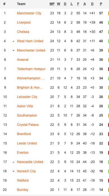The width and height of the screenshot is (109, 196).
Task: Select truncated Wolverhampton team link
Action: [31, 78]
